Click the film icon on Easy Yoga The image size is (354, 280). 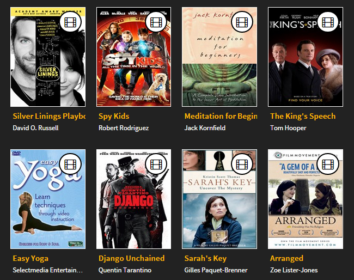[71, 164]
